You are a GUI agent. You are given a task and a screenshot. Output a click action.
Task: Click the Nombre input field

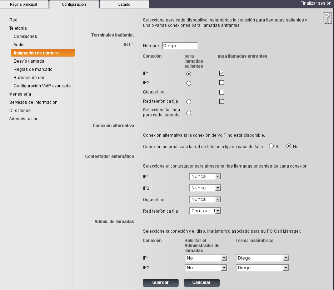(180, 46)
